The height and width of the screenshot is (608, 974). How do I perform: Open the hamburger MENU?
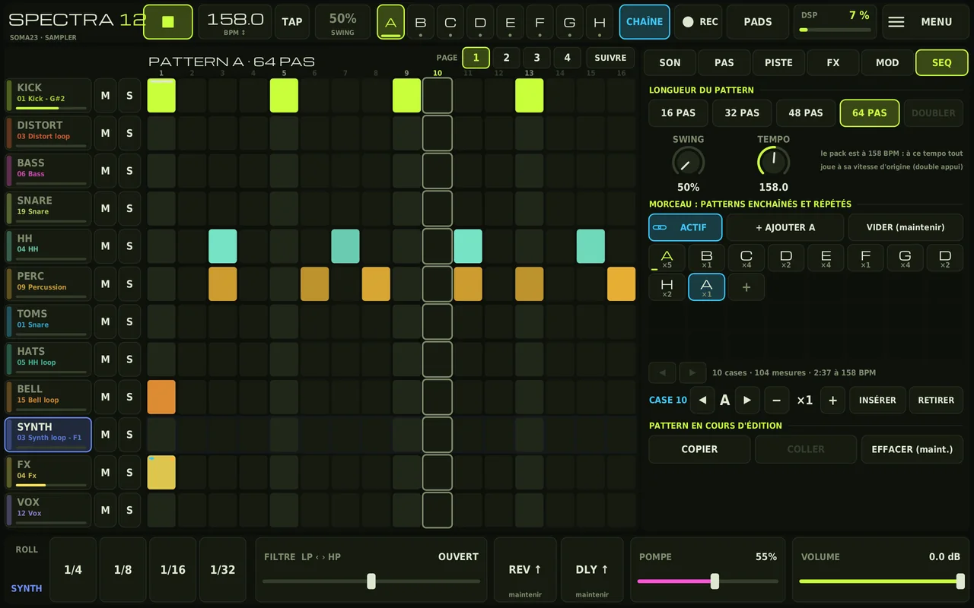(x=927, y=22)
